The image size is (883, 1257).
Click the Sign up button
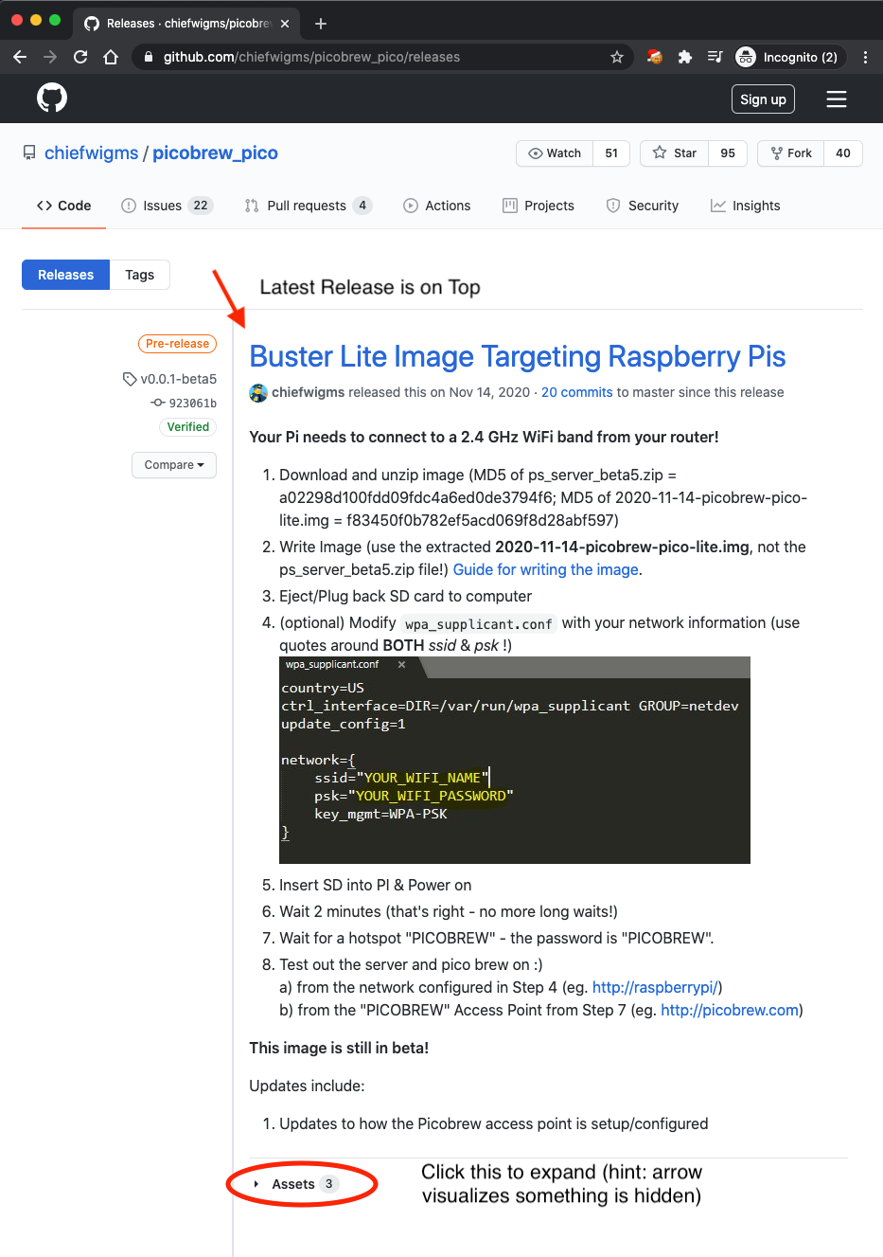(x=763, y=99)
